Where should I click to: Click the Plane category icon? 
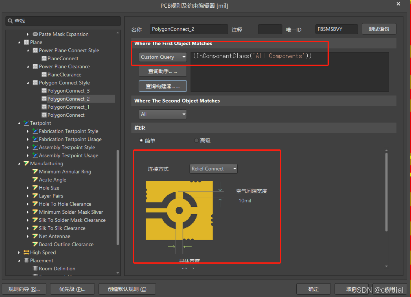(x=26, y=42)
